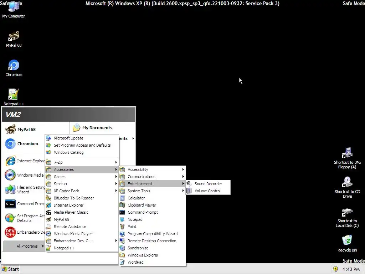Expand the Startup submenu arrow
Screen dimensions: 365x274
tap(116, 184)
